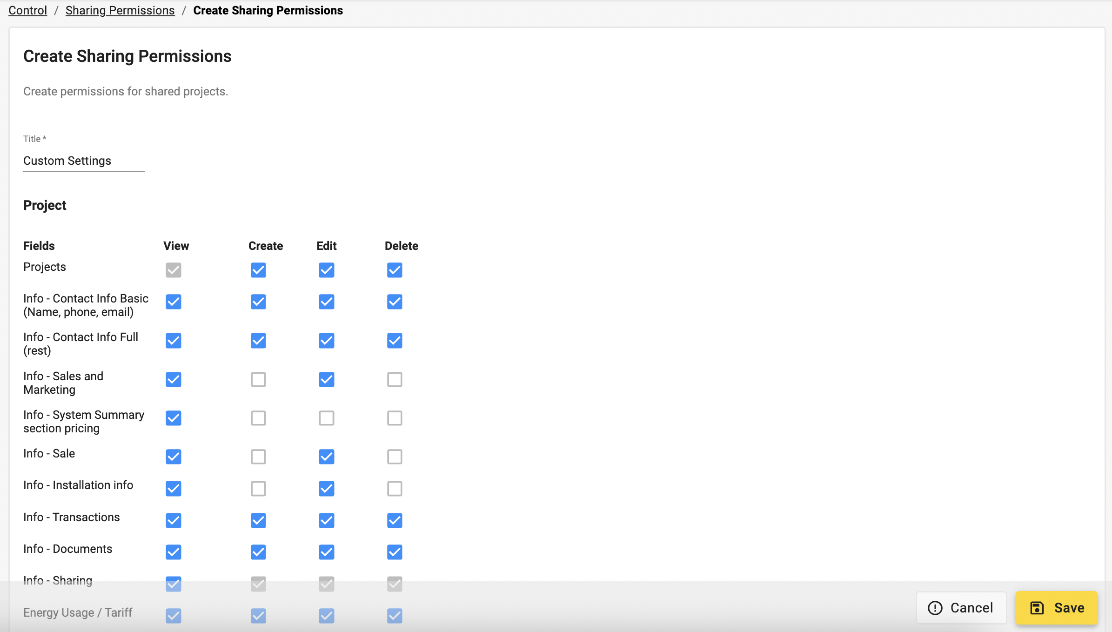
Task: Uncheck Info - Documents Edit
Action: point(327,552)
